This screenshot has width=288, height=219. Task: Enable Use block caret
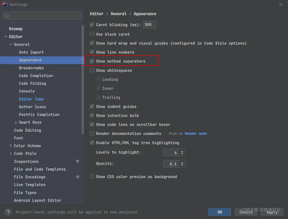click(x=92, y=34)
